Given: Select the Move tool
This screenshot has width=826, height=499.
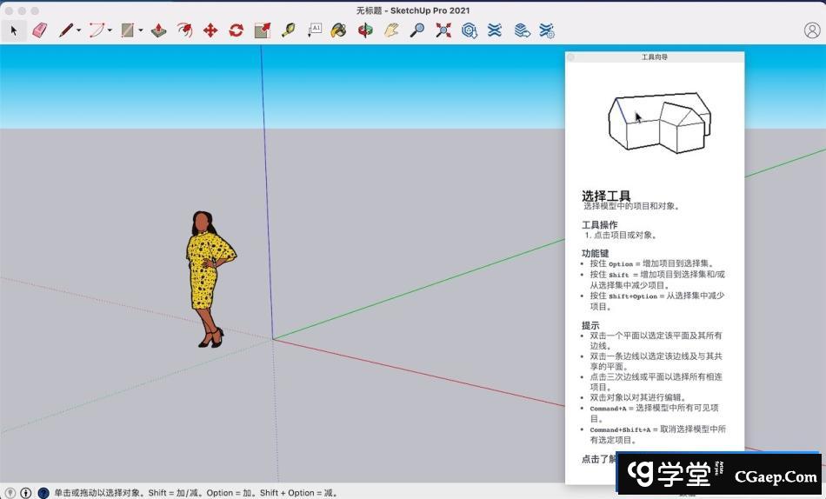Looking at the screenshot, I should [x=210, y=30].
